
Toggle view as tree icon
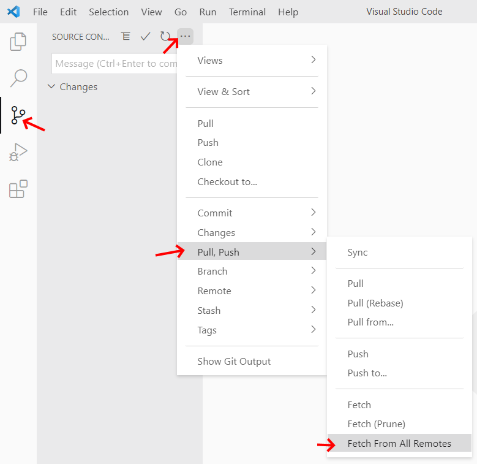pyautogui.click(x=126, y=37)
